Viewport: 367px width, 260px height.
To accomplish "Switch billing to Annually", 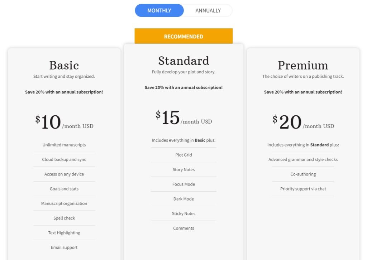I will click(x=208, y=10).
